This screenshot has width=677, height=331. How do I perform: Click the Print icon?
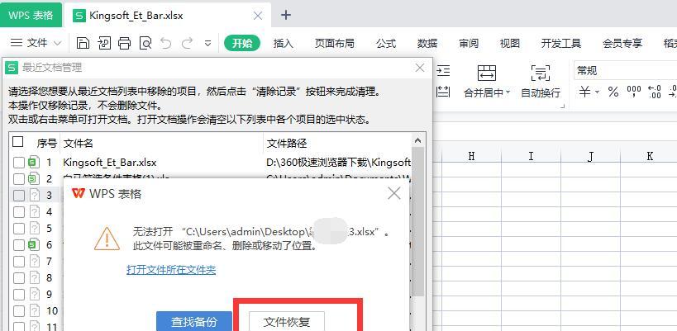[x=124, y=43]
